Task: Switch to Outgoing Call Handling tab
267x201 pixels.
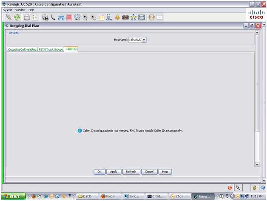Action: [22, 49]
